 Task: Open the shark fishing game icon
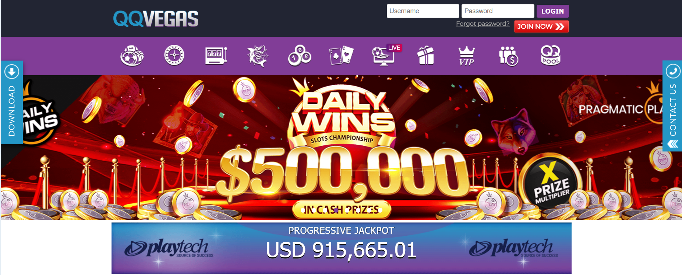click(258, 56)
